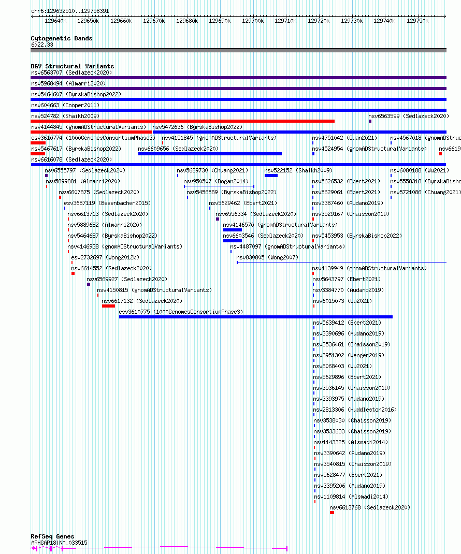461x554 pixels.
Task: Click the nsv5643797 (Ebert2021) label
Action: point(347,279)
